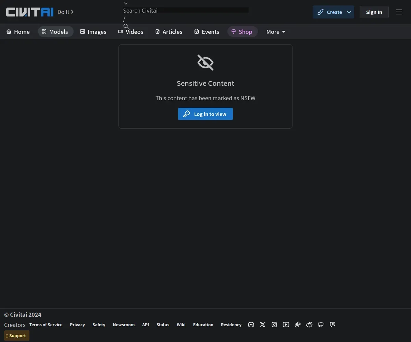This screenshot has width=411, height=342.
Task: Click the magnifier search icon
Action: tap(126, 26)
